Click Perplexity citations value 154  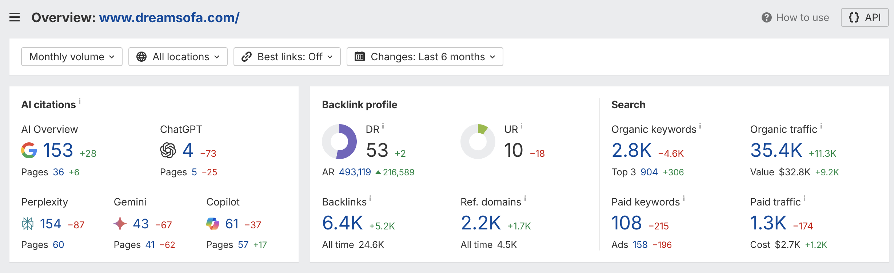click(51, 224)
